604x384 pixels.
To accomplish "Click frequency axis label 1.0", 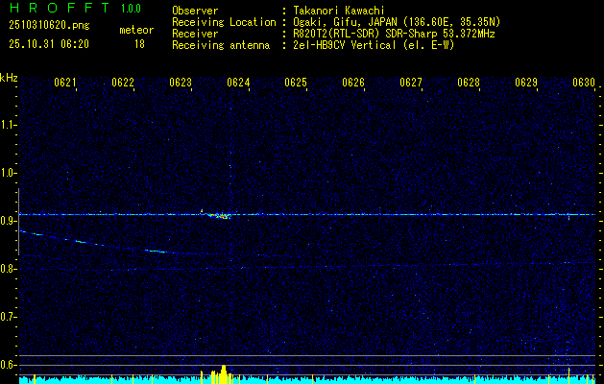I will (x=8, y=173).
